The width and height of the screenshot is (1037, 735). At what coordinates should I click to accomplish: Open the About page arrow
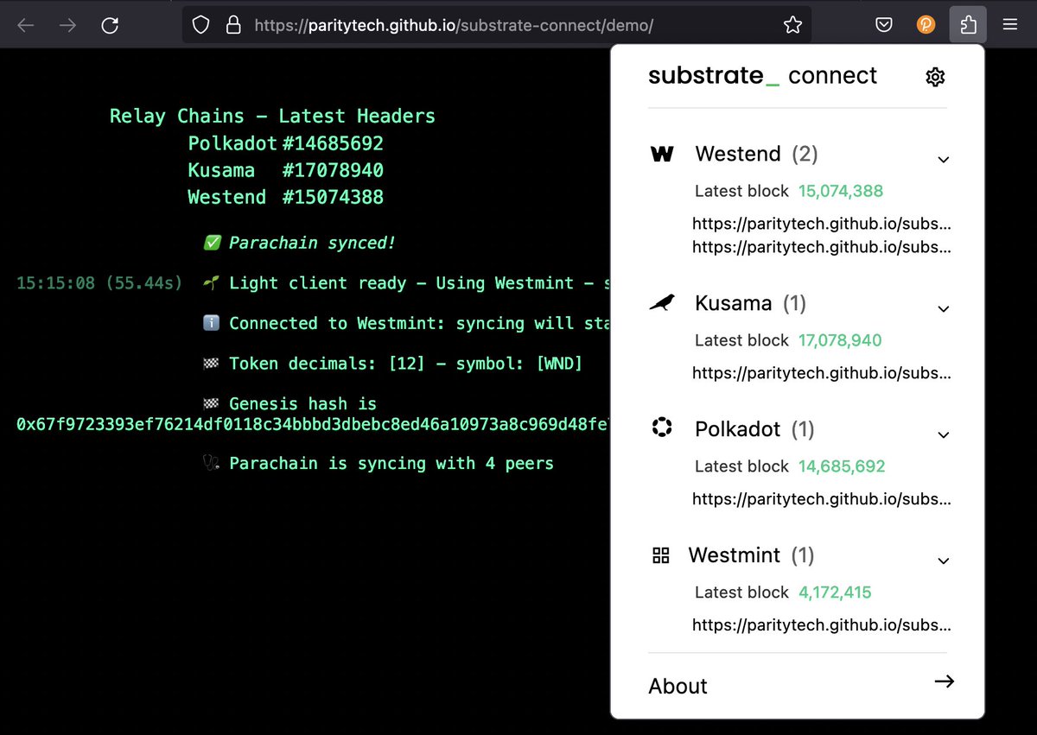(x=945, y=681)
